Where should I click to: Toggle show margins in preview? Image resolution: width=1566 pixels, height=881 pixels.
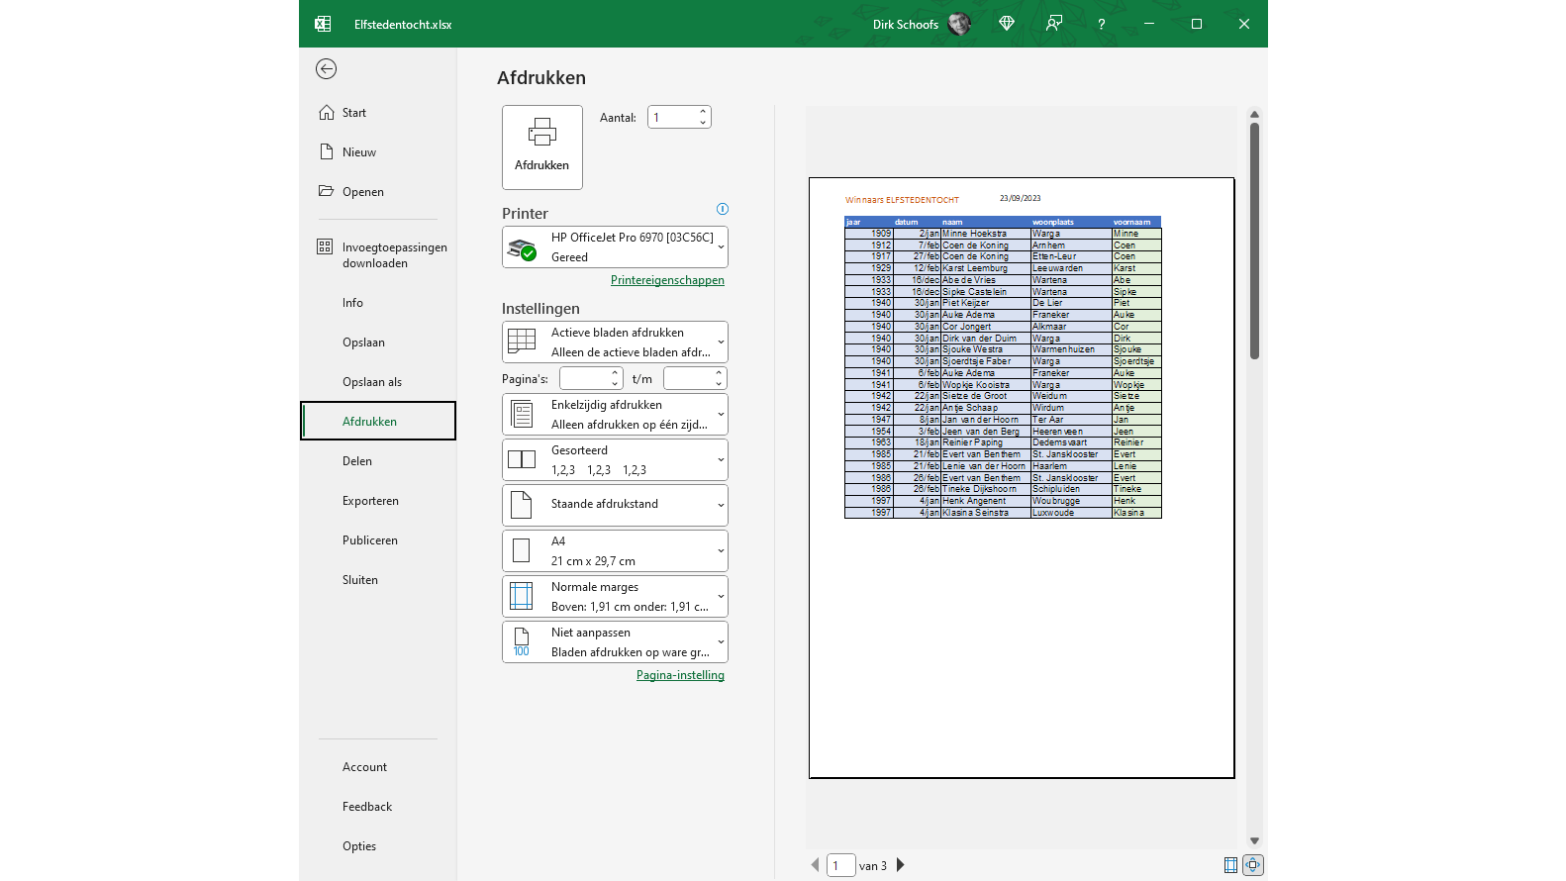[1230, 865]
